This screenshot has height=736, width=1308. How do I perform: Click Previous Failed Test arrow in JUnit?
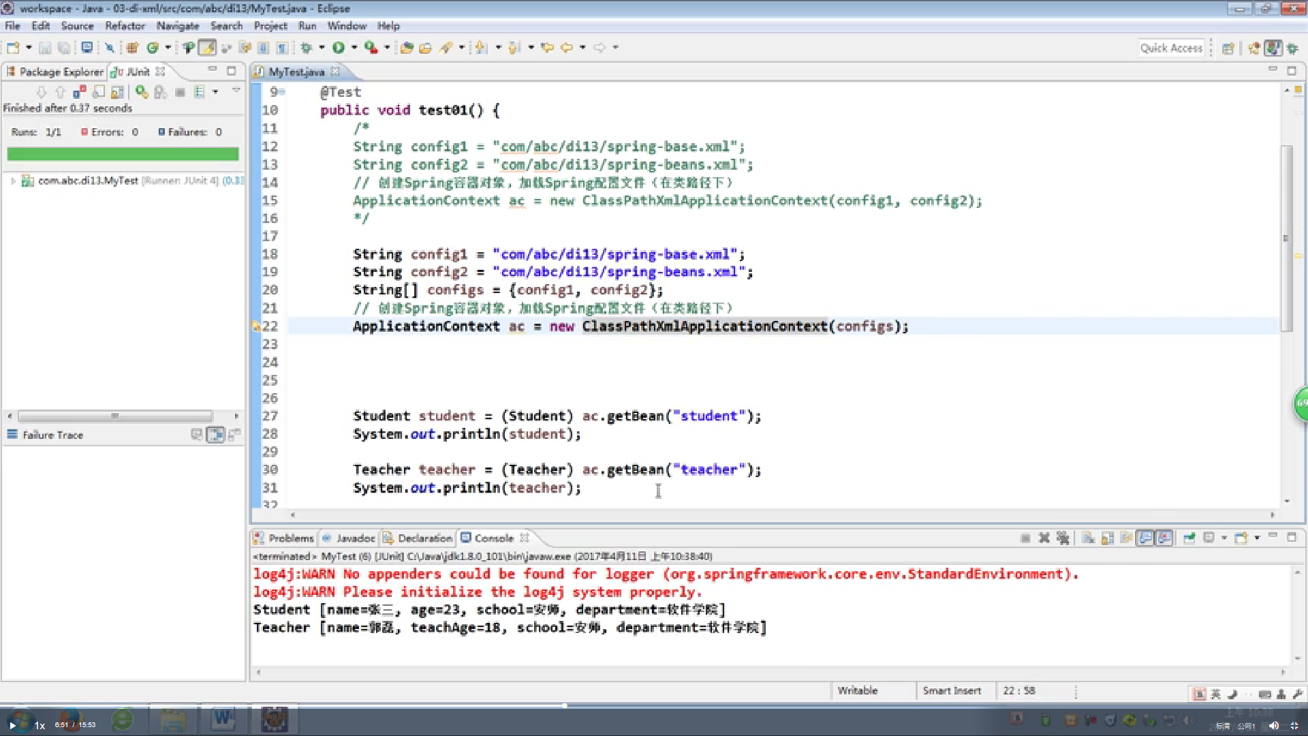click(60, 92)
